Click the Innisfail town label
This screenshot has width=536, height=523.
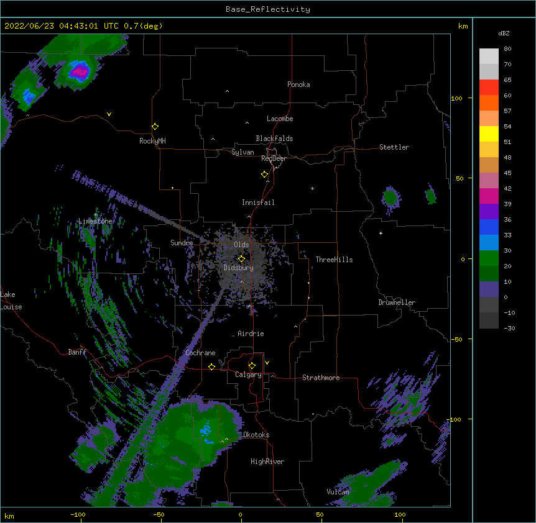click(258, 202)
